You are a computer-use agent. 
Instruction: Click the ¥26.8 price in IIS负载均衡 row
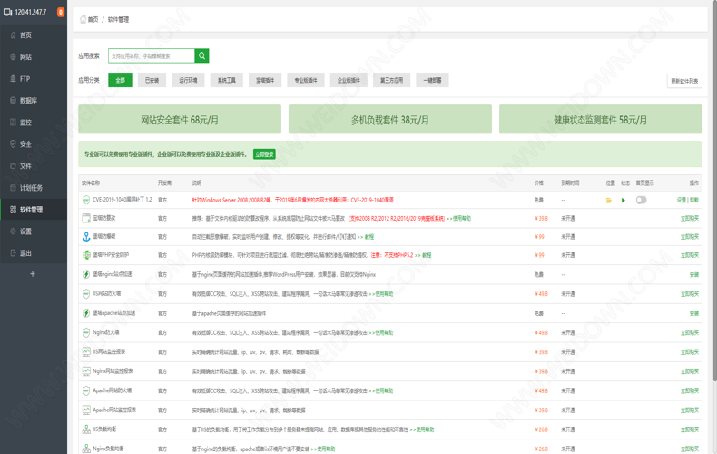click(x=542, y=429)
